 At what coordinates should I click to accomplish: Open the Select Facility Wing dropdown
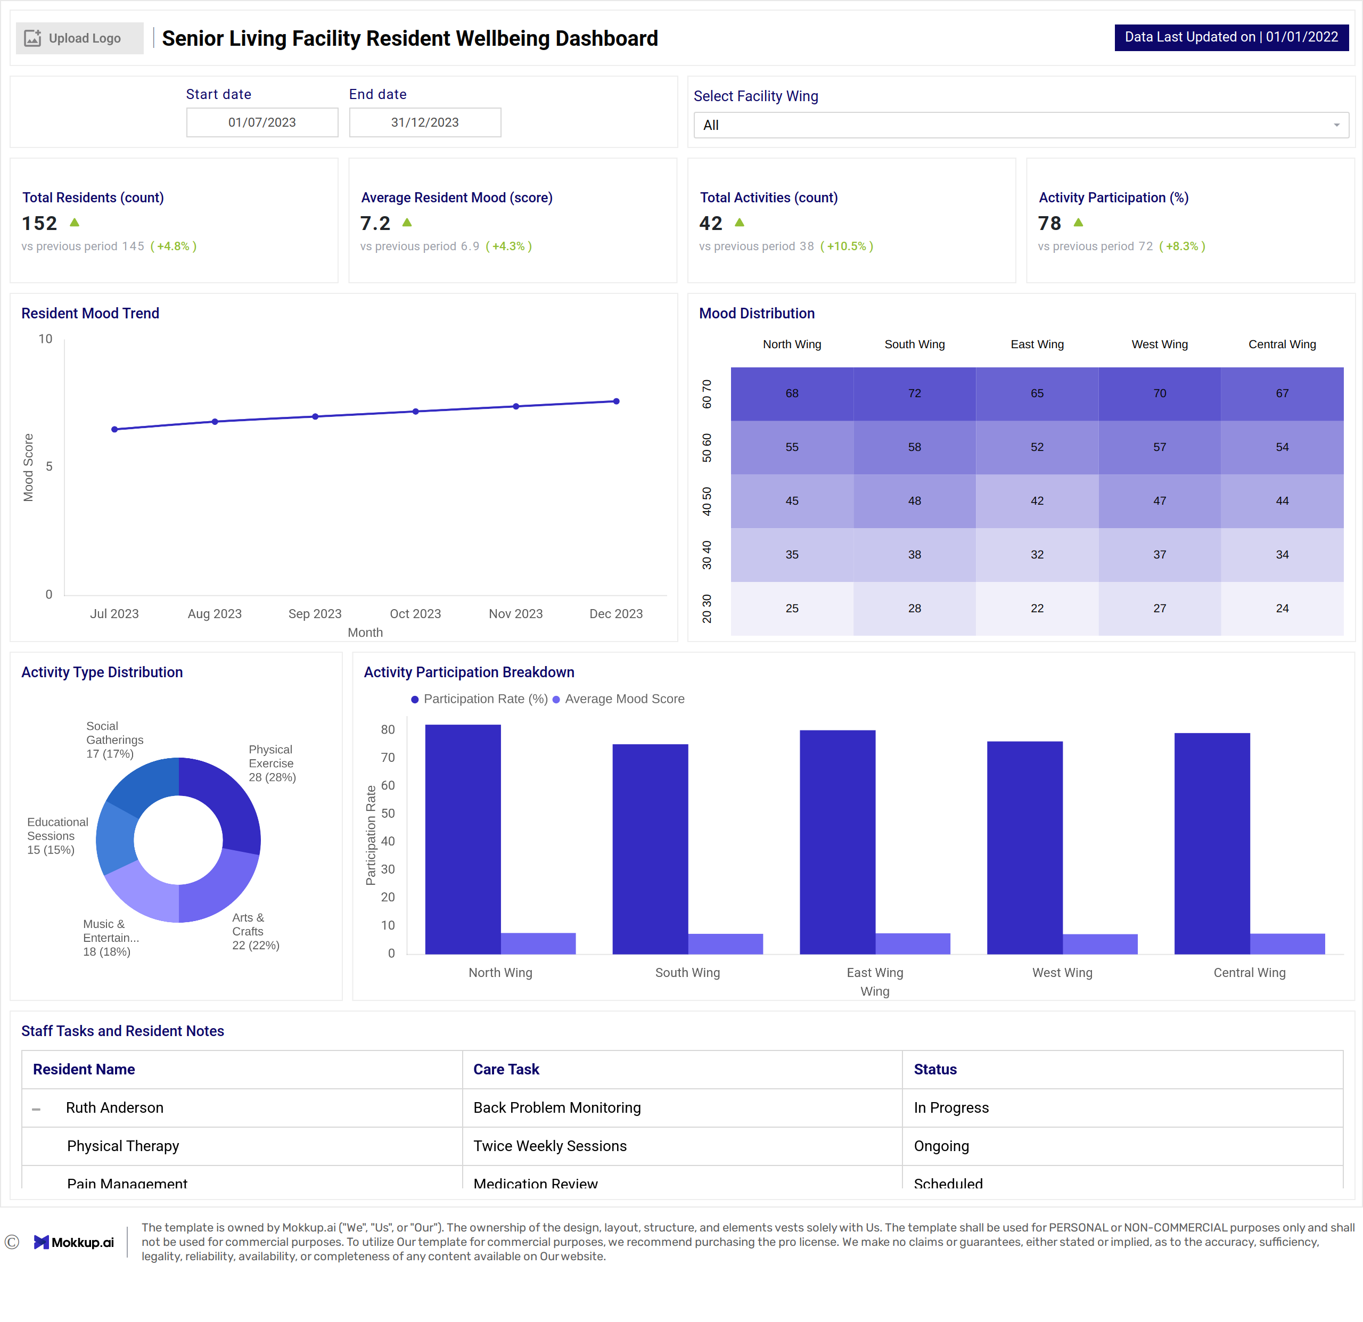[x=1020, y=125]
